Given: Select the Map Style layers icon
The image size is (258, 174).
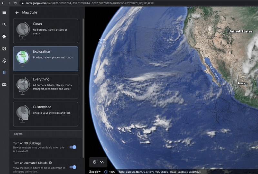Looking at the screenshot, I should click(4, 73).
